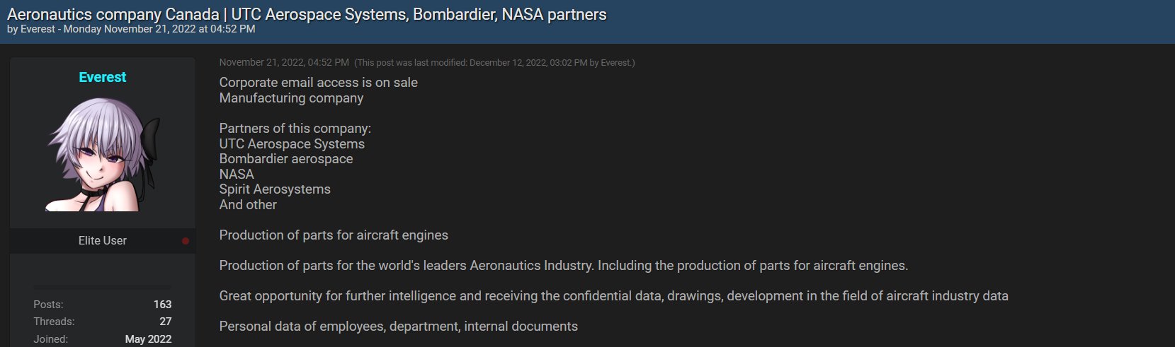1175x347 pixels.
Task: Click the 'Personal data of employees' sentence
Action: (399, 327)
